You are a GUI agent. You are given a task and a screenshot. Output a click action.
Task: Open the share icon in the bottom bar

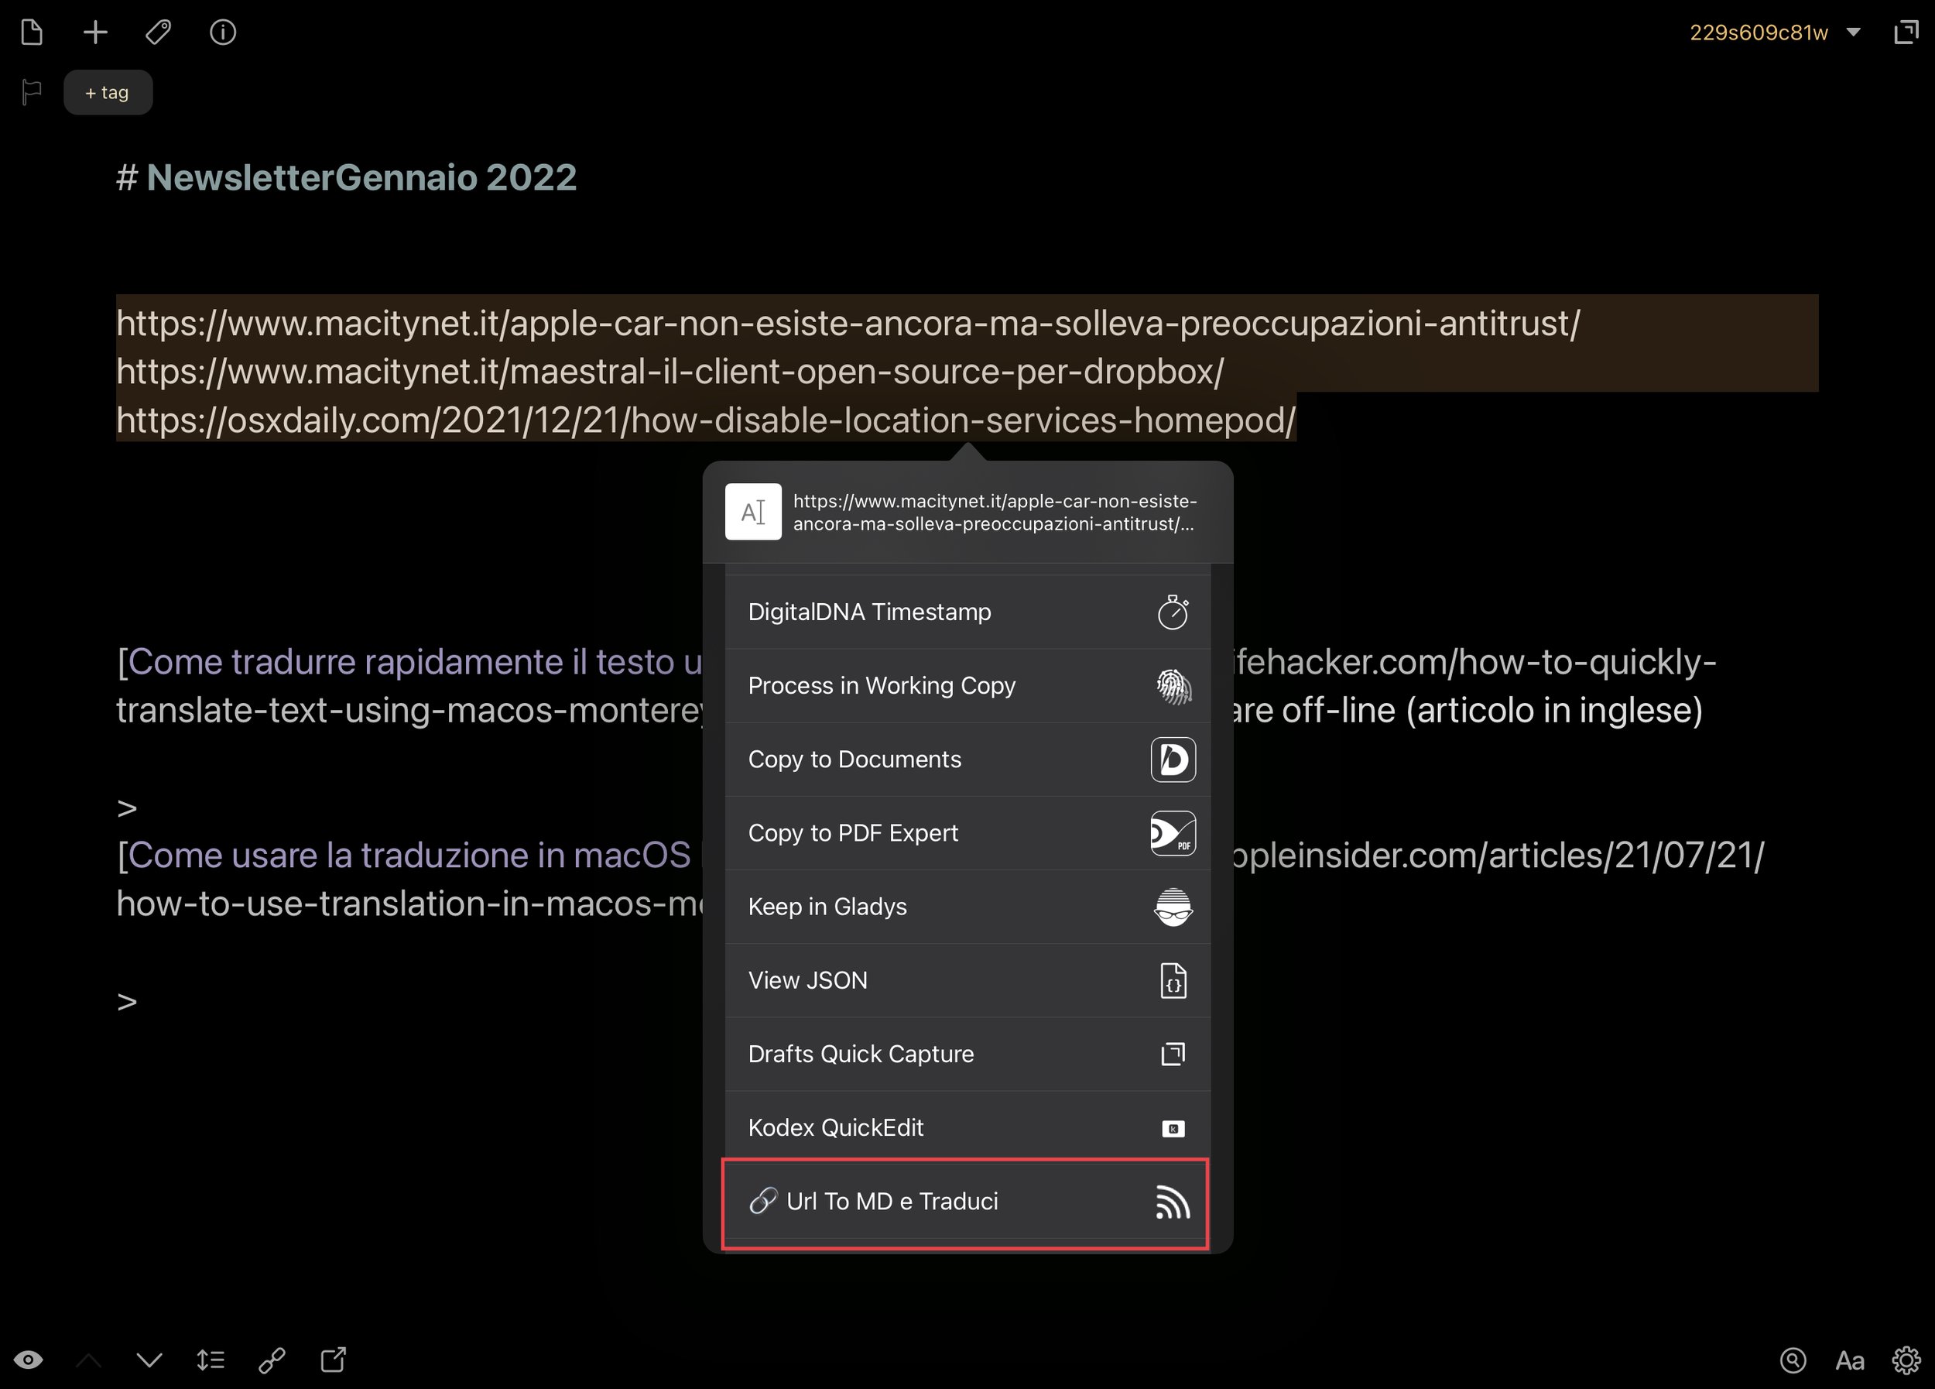[334, 1360]
